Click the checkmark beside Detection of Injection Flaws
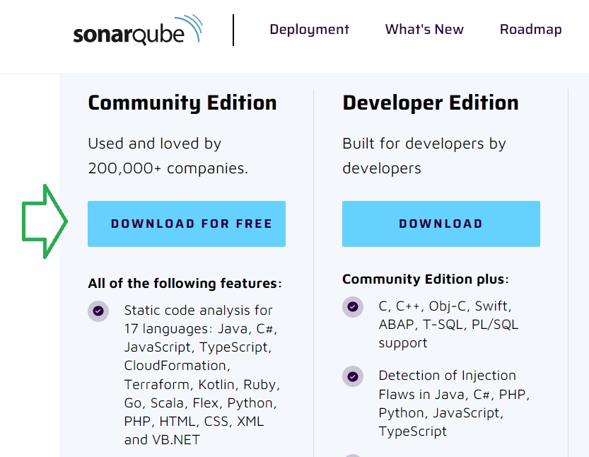589x457 pixels. pyautogui.click(x=353, y=376)
